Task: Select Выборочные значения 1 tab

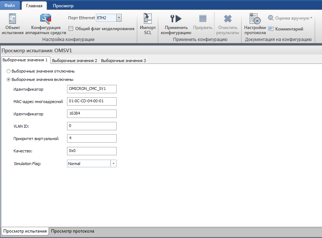Action: [x=25, y=60]
